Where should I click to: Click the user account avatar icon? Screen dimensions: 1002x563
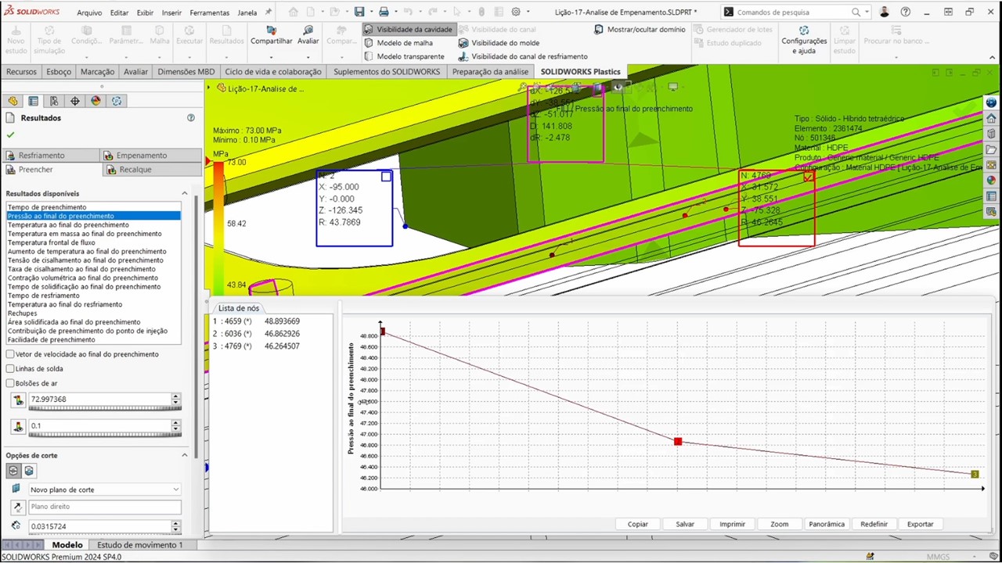pos(885,13)
